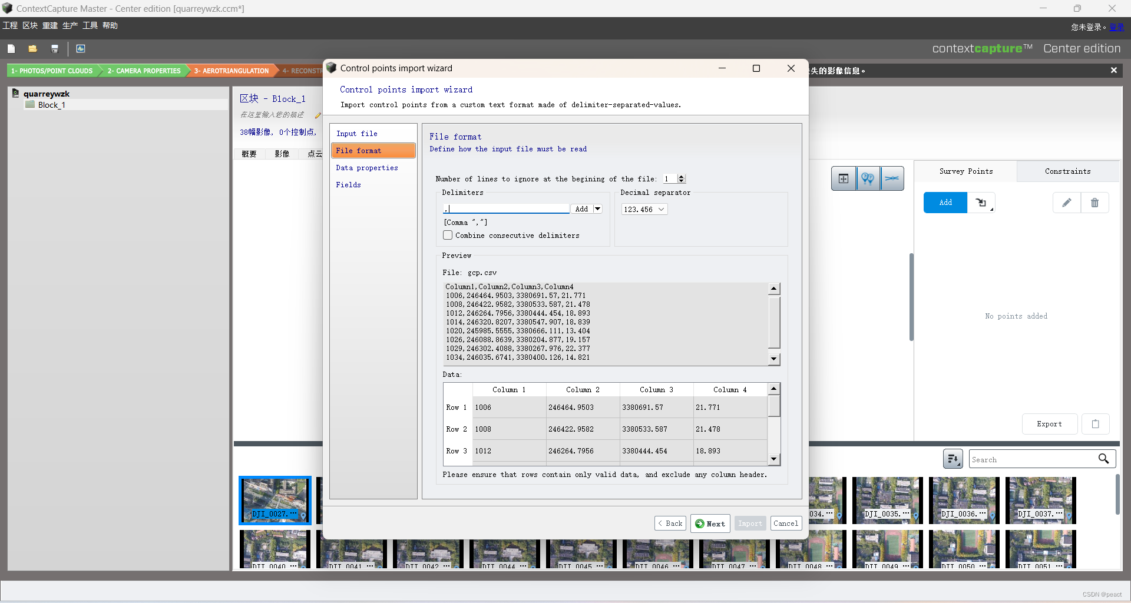Screen dimensions: 1131x603
Task: Select the DJI_0027 photo thumbnail
Action: 275,501
